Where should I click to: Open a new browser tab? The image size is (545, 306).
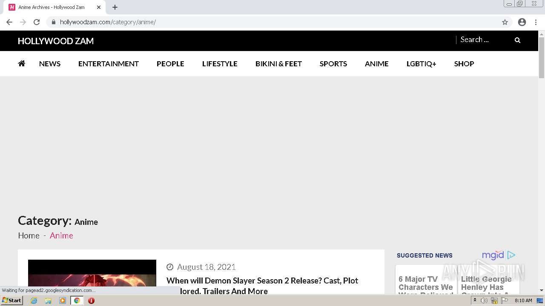click(115, 7)
